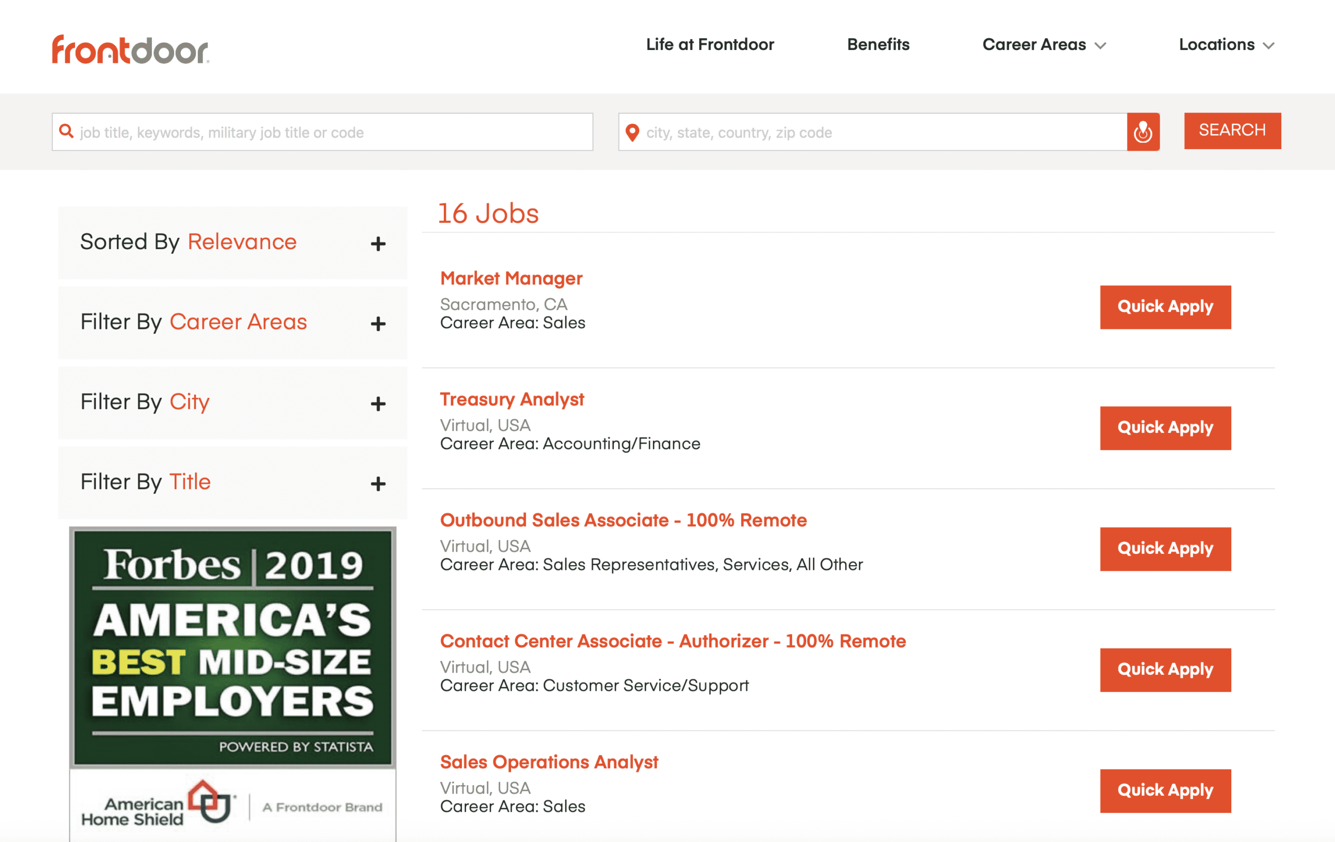The height and width of the screenshot is (842, 1335).
Task: Open the Benefits menu item
Action: pos(878,45)
